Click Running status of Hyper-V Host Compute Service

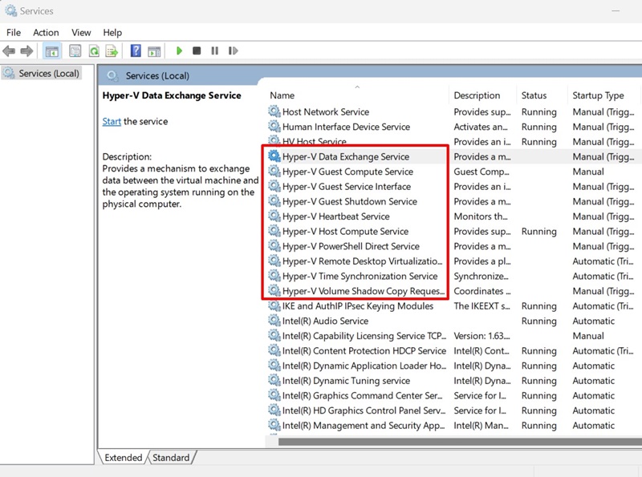(538, 232)
